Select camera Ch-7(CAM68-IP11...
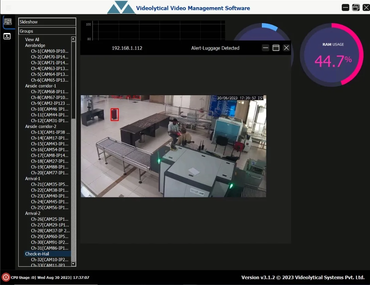 point(50,91)
